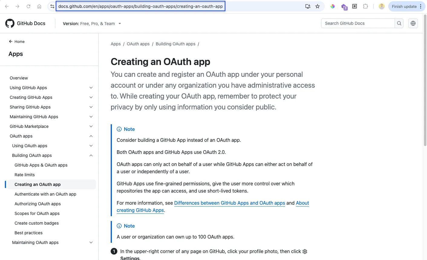Click the Creating an OAuth app heading
Viewport: 427px width, 260px height.
[x=160, y=62]
